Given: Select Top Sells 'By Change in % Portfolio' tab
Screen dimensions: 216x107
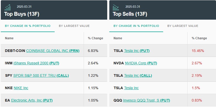Looking at the screenshot, I should (136, 26).
